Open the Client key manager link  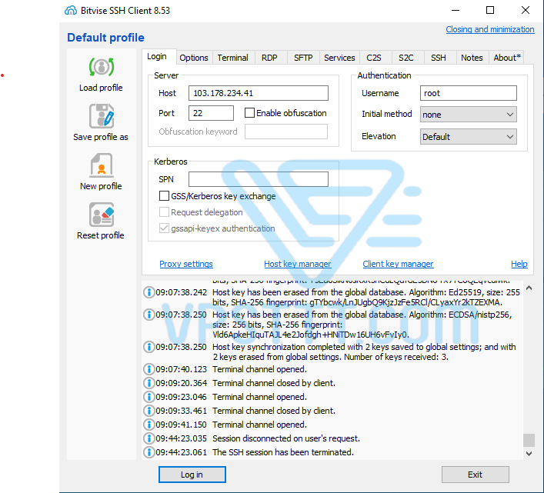pyautogui.click(x=398, y=264)
